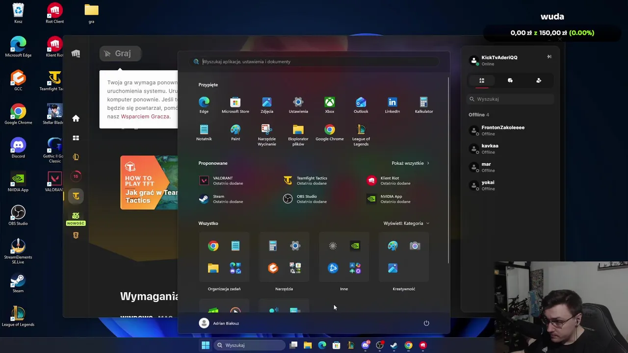628x353 pixels.
Task: Open Adrian Białouz user account menu
Action: (219, 323)
